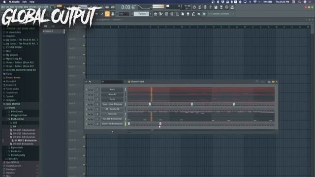The height and width of the screenshot is (177, 315).
Task: Open the Pattern 1 selector dropdown
Action: pyautogui.click(x=141, y=14)
